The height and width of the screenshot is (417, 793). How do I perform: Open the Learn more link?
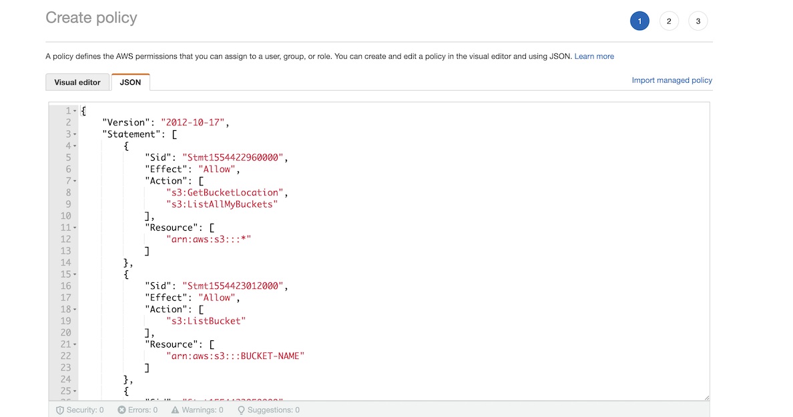coord(594,56)
